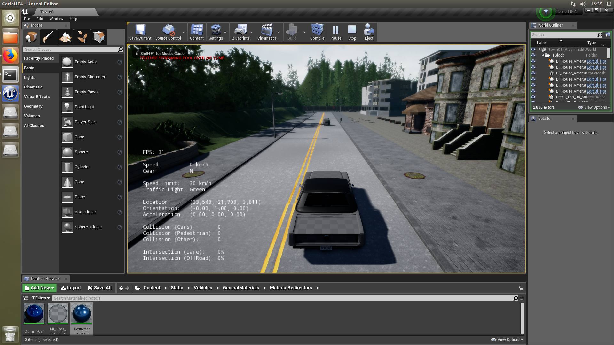614x345 pixels.
Task: Toggle visibility of the first Bl_House_AmerSt actor
Action: coord(533,61)
